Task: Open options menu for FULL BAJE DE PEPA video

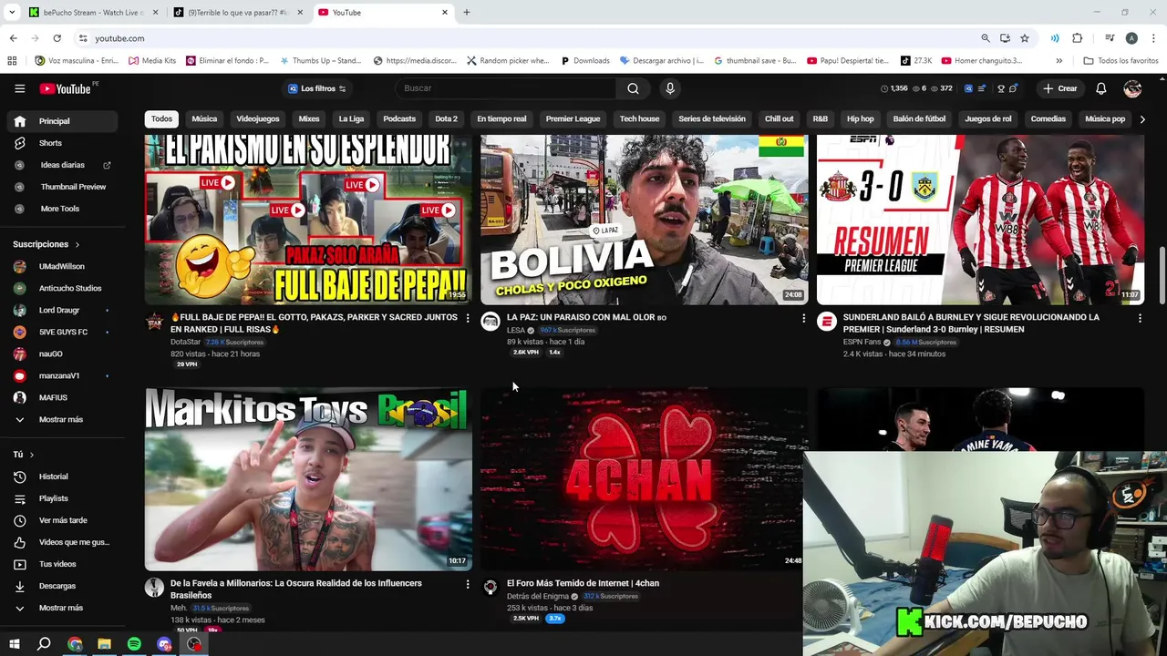Action: pos(468,318)
